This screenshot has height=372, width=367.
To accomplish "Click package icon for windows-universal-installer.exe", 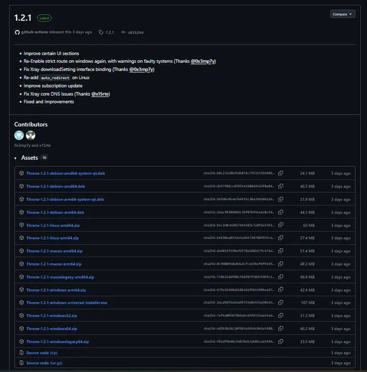I will (x=21, y=302).
